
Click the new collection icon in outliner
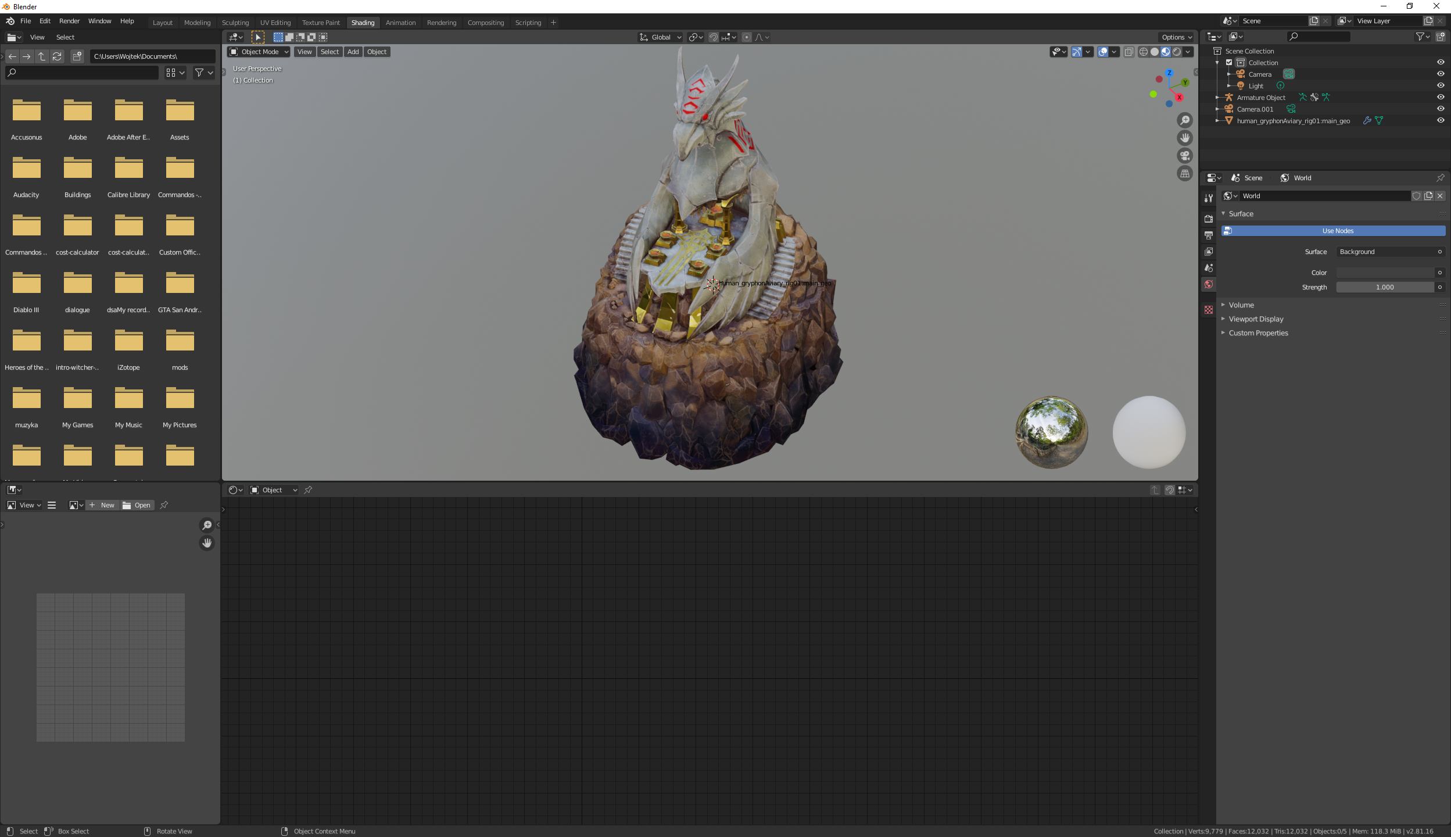(1441, 37)
